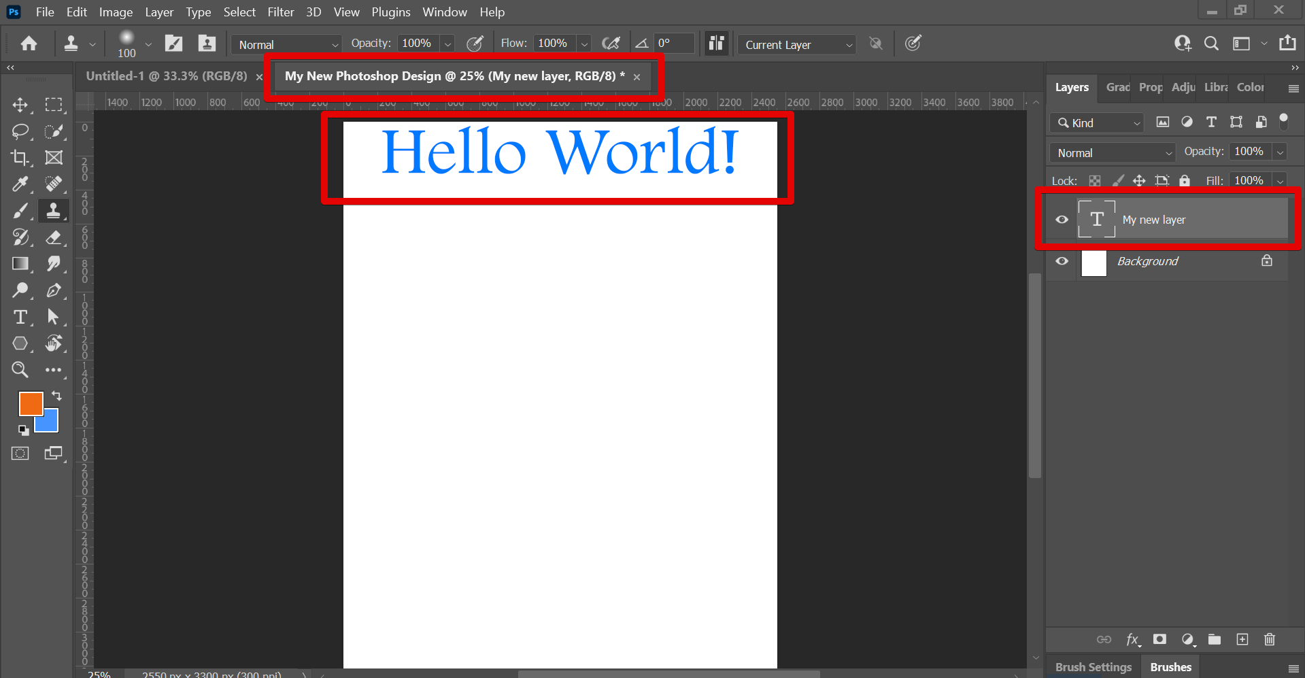Select the Eraser tool
Image resolution: width=1305 pixels, height=678 pixels.
coord(54,237)
